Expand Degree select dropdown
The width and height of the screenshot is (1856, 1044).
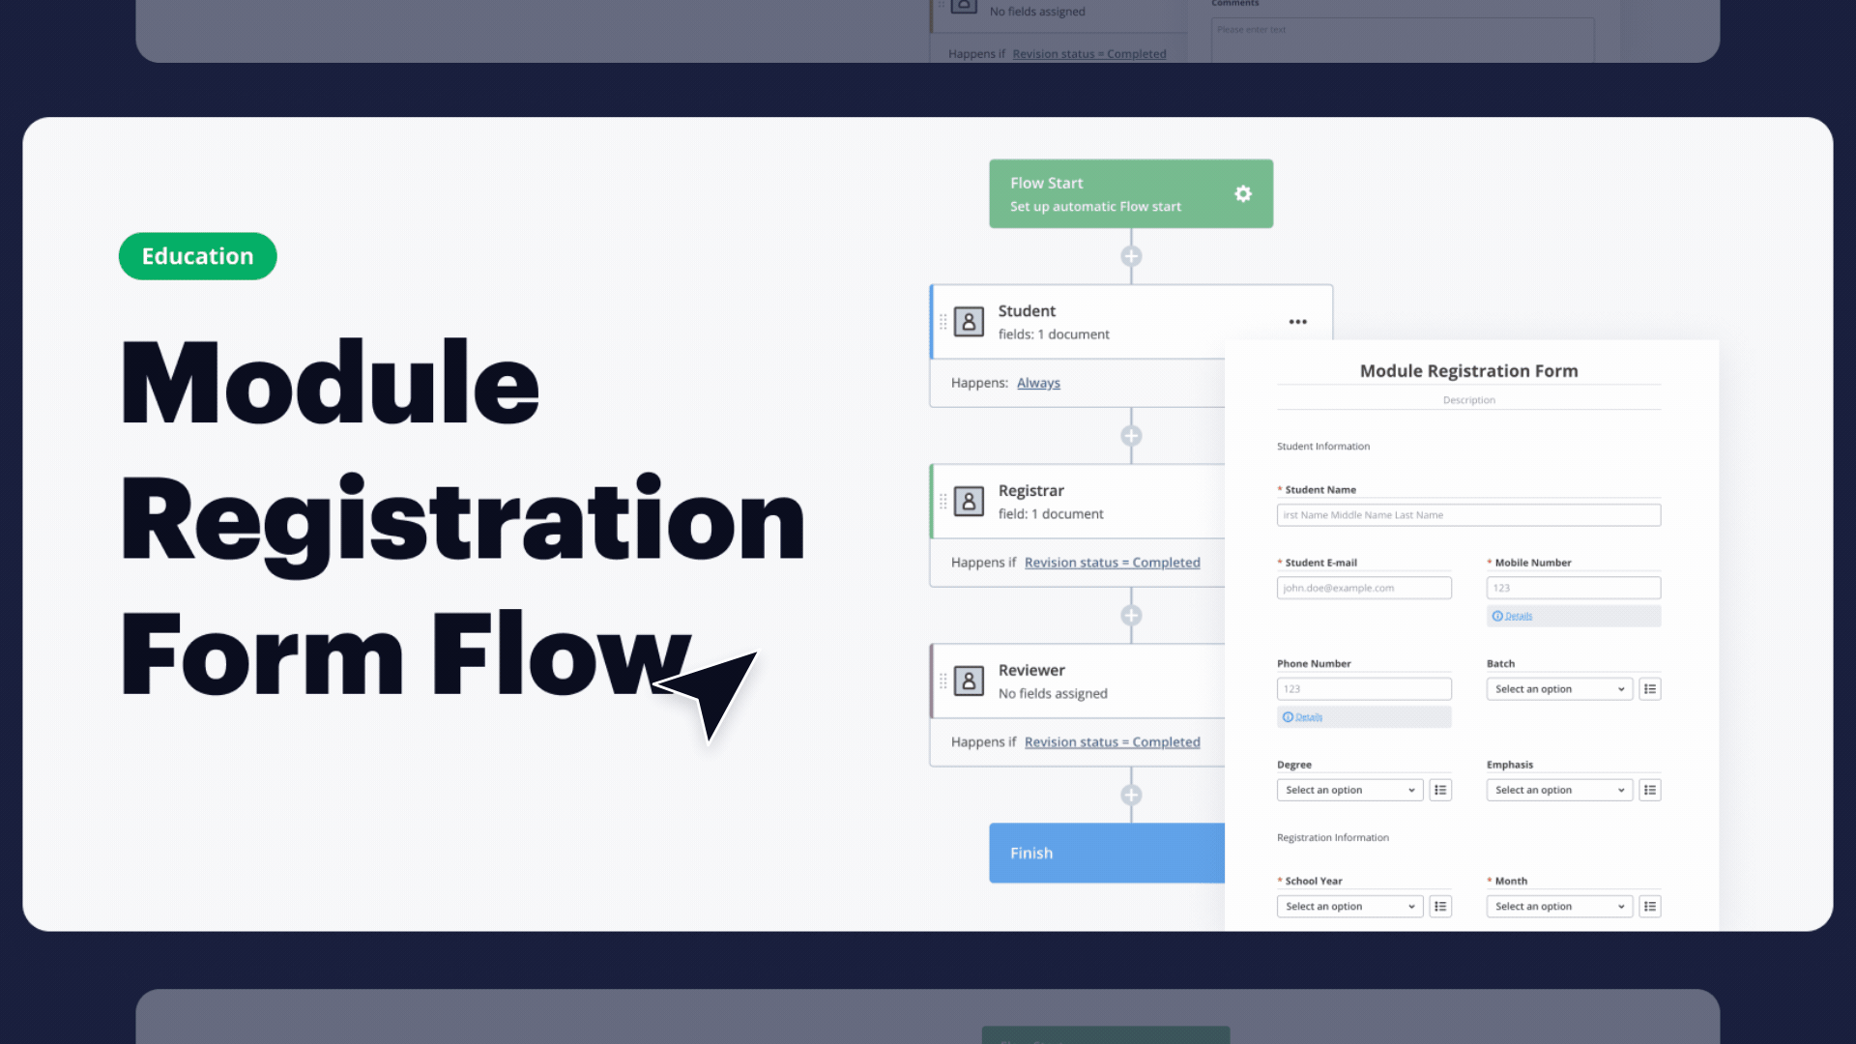1349,790
